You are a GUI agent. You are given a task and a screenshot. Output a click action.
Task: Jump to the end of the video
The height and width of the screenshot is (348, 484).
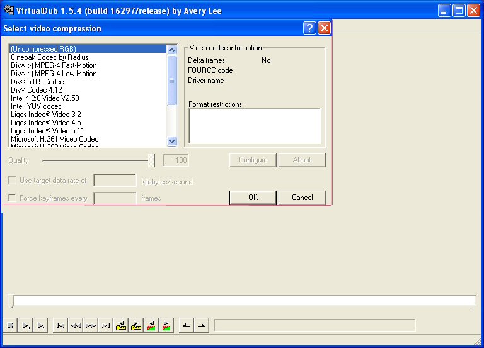pyautogui.click(x=106, y=325)
